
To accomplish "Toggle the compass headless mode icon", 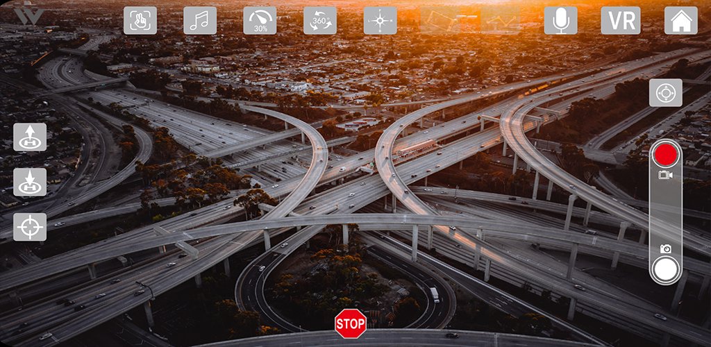I will [380, 21].
